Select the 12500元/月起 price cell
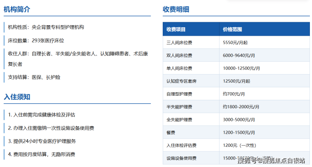The height and width of the screenshot is (167, 312). click(264, 81)
